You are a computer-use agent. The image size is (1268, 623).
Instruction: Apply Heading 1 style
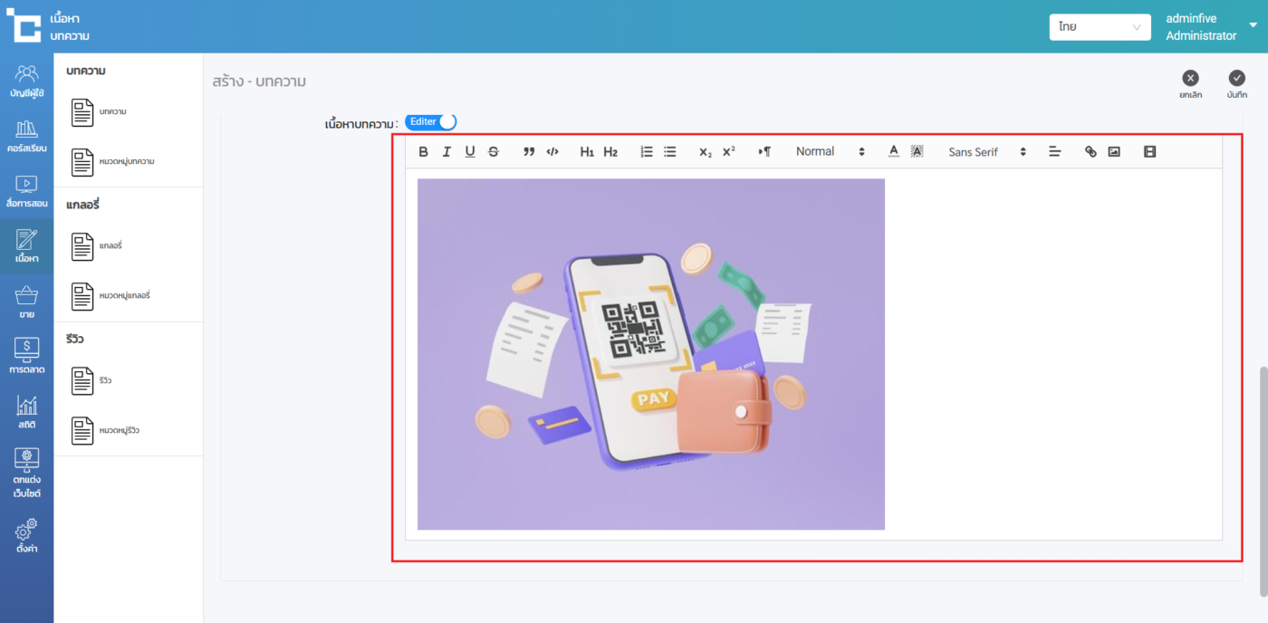coord(587,152)
